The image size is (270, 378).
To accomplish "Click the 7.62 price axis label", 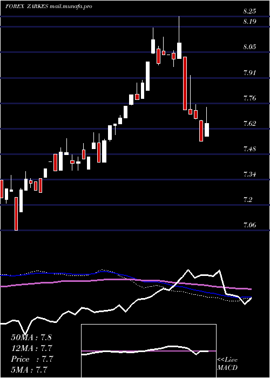I will pyautogui.click(x=249, y=124).
